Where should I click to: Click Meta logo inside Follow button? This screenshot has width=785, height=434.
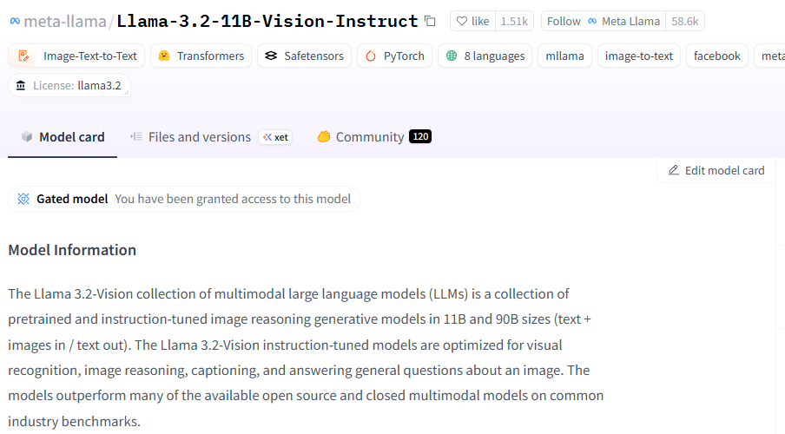(592, 21)
